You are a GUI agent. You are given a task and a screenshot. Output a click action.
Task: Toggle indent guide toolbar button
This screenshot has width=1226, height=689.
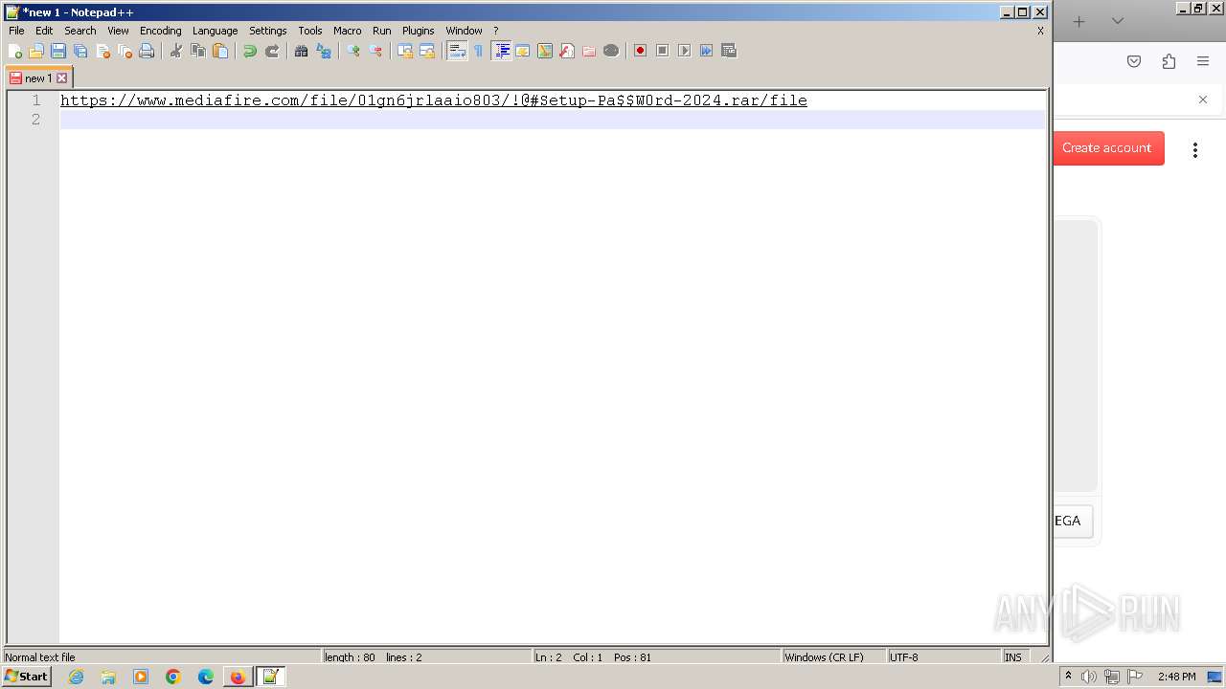(501, 51)
